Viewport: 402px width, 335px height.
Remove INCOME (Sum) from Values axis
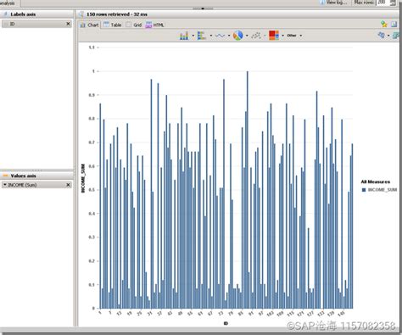(x=68, y=185)
